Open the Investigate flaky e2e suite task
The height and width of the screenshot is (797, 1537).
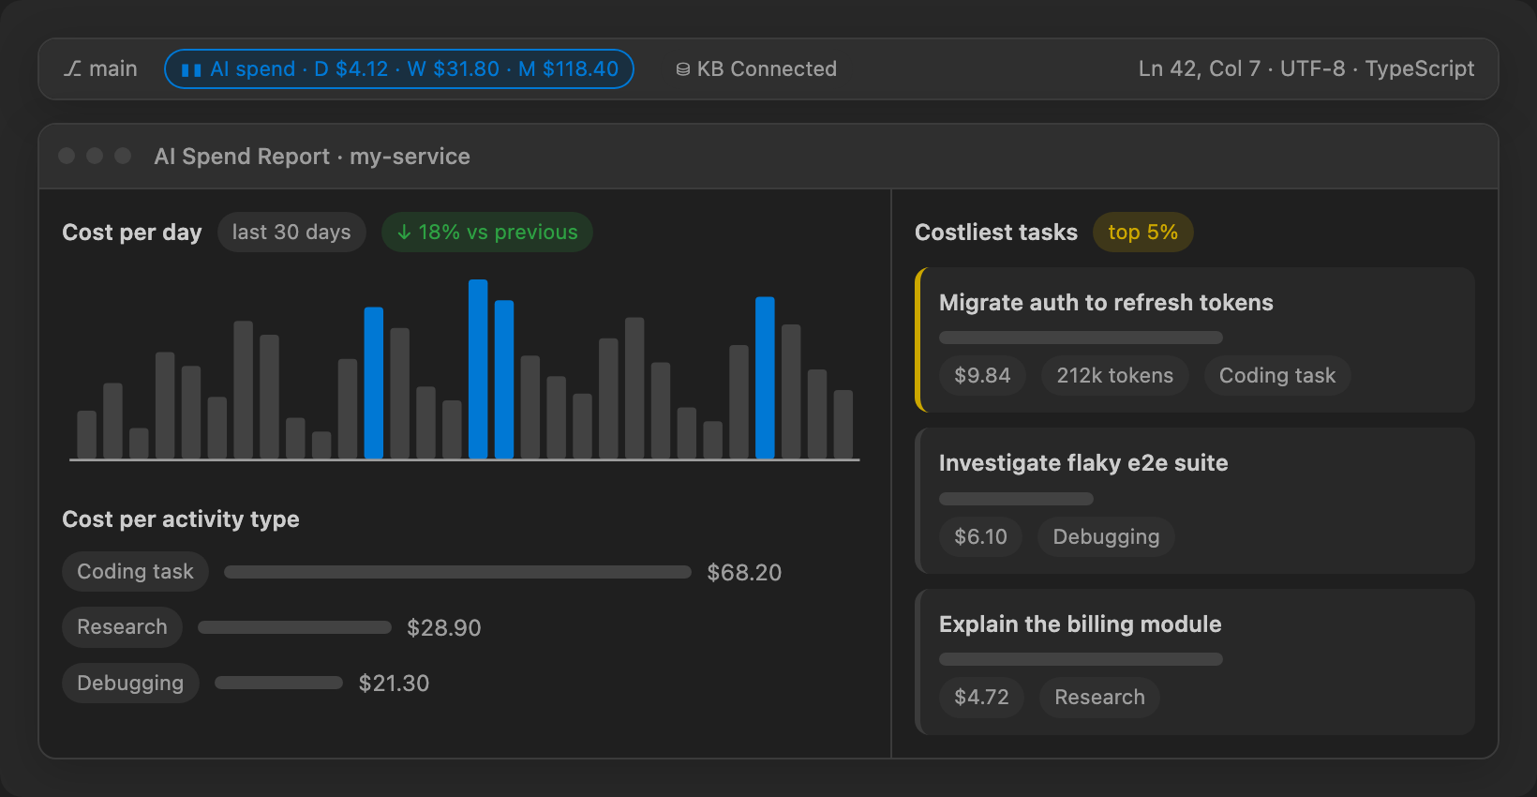coord(1195,501)
